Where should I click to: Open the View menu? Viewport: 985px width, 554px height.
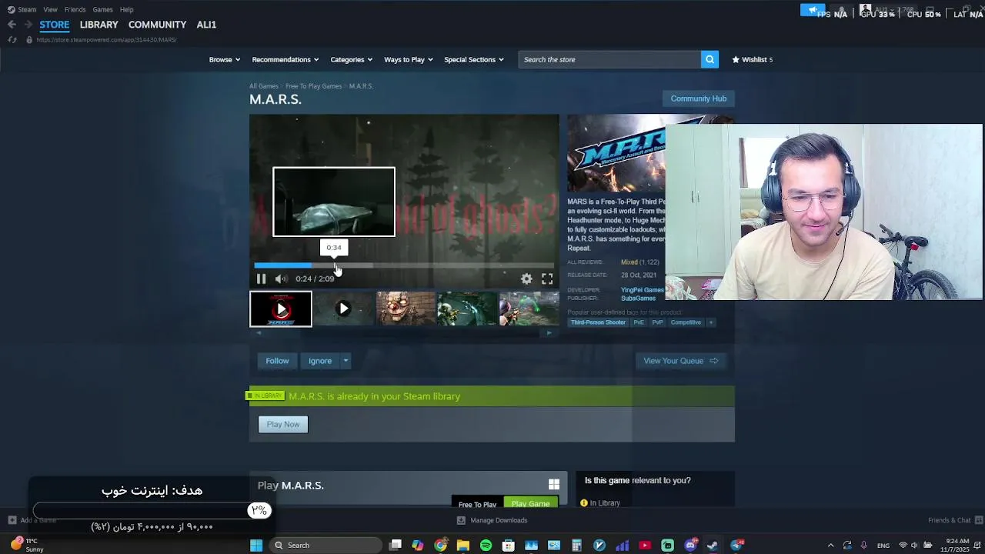point(50,9)
